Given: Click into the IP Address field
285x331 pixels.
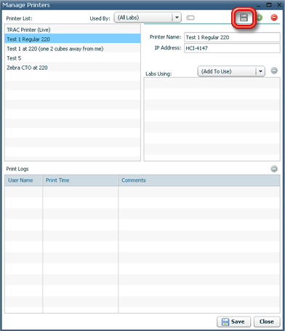Looking at the screenshot, I should [x=232, y=48].
